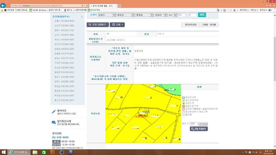Open the NAVER bookmark in favorites bar
Viewport: 276px width, 155px height.
coord(34,10)
